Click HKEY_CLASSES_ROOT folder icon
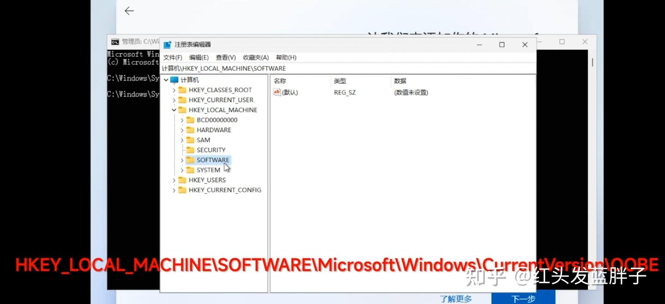Viewport: 665px width, 304px height. click(182, 90)
